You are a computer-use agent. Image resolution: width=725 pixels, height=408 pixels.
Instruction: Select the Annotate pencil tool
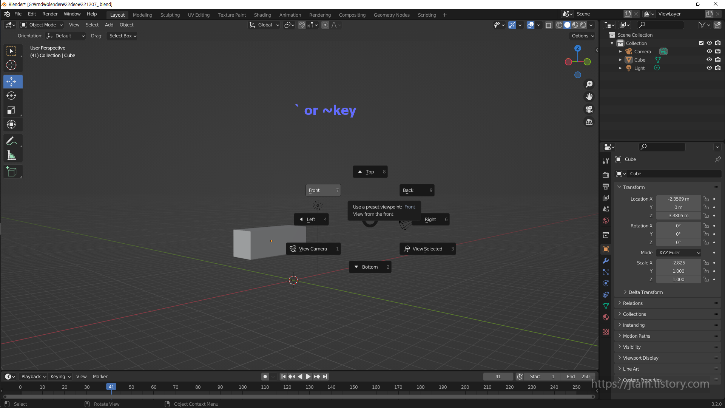tap(11, 141)
